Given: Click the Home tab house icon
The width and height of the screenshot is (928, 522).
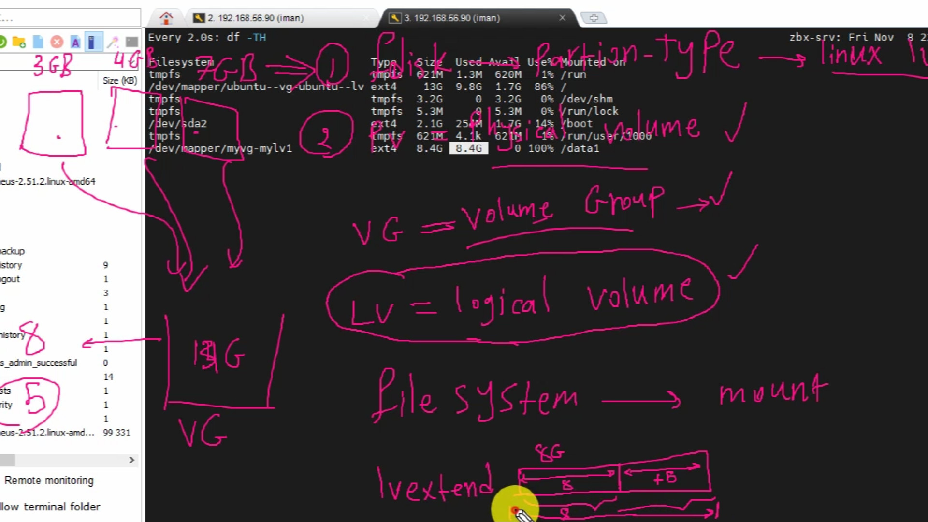Looking at the screenshot, I should pos(166,18).
